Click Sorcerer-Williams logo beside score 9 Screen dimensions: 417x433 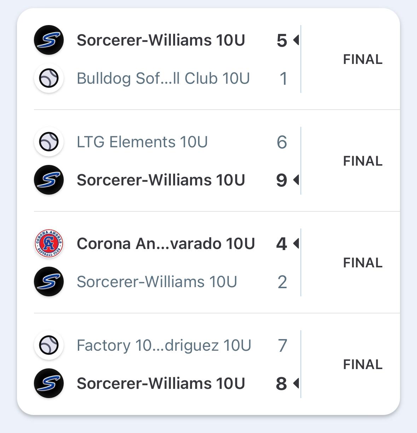click(x=49, y=180)
